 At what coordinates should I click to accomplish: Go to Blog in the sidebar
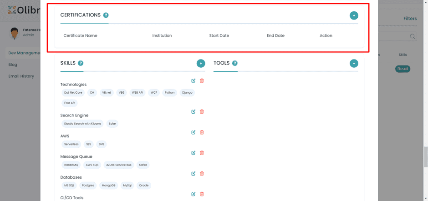[x=13, y=65]
